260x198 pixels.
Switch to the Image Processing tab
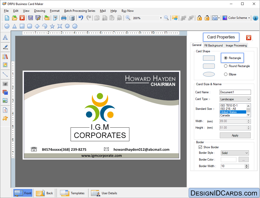236,45
